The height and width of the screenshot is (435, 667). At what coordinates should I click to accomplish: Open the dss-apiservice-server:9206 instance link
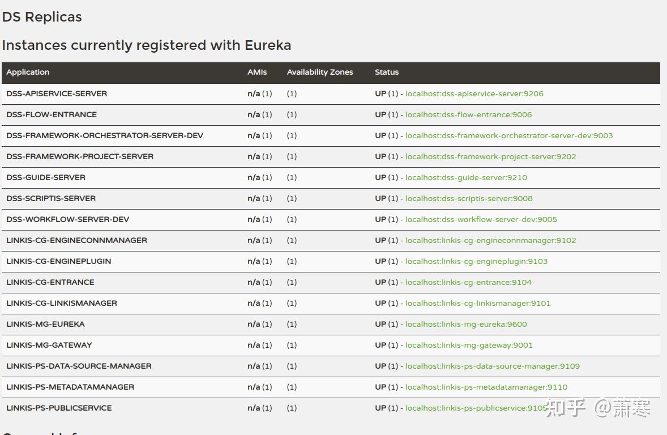pos(474,93)
